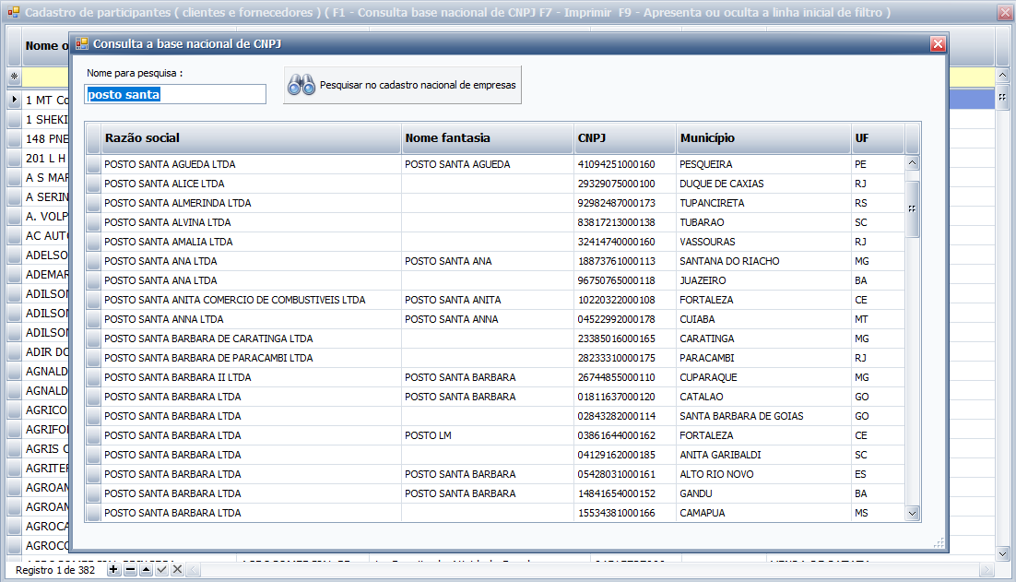This screenshot has height=582, width=1016.
Task: Select the PE state cell
Action: [x=878, y=164]
